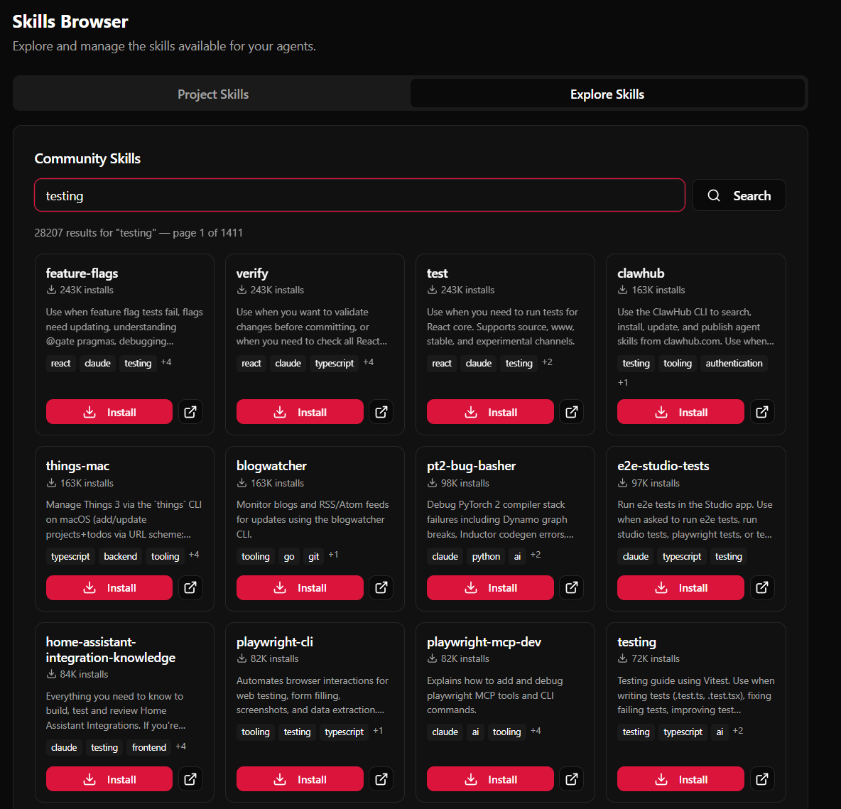This screenshot has height=809, width=841.
Task: Install the test skill
Action: 489,412
